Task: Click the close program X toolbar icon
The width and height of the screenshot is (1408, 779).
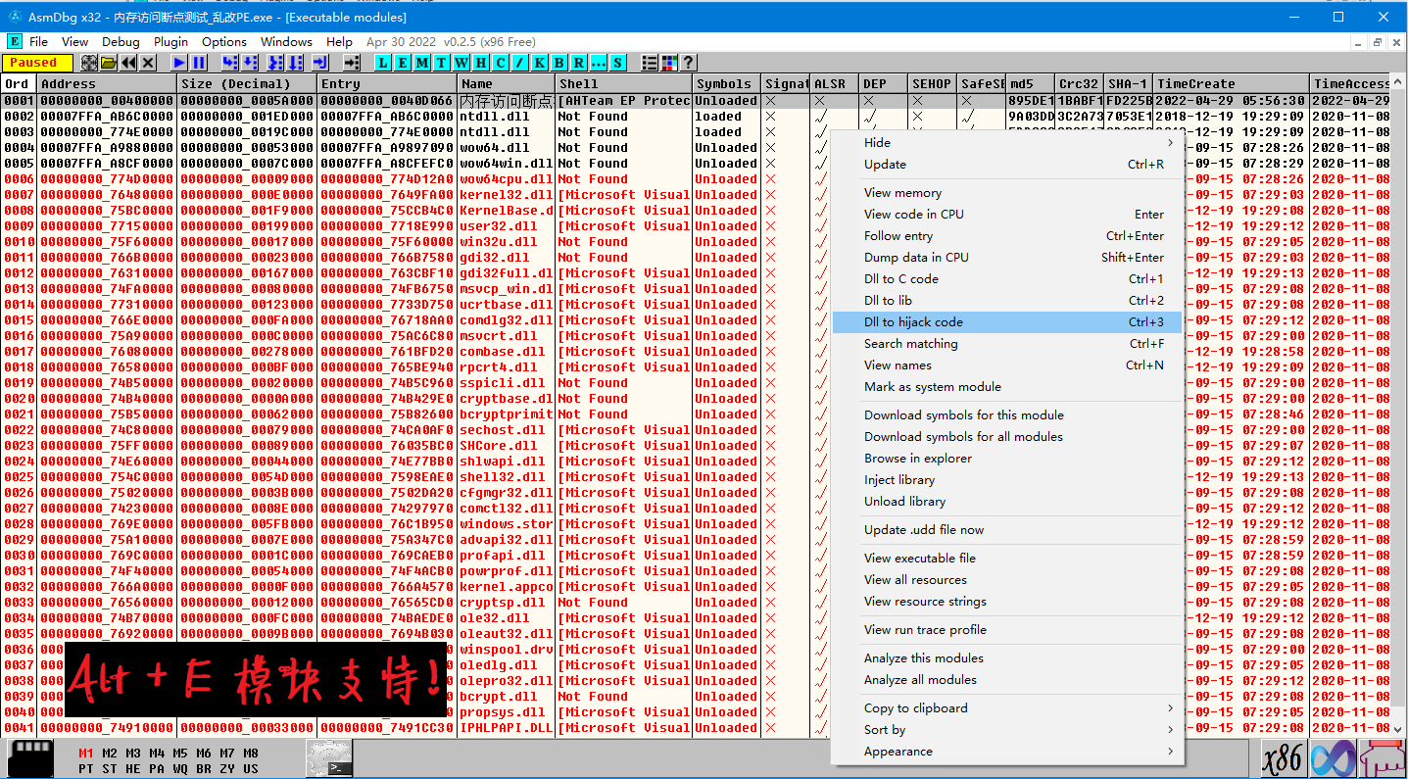Action: [x=148, y=63]
